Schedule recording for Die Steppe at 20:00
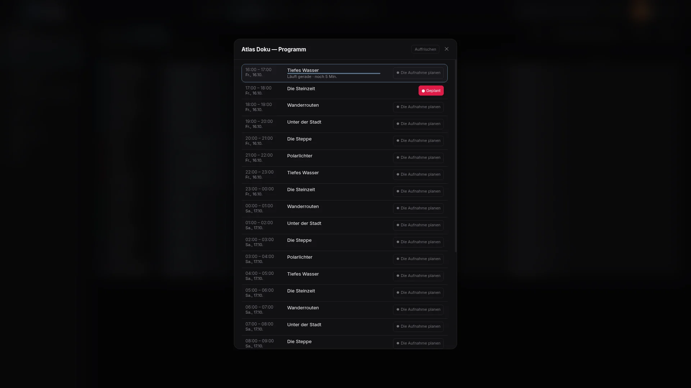Viewport: 691px width, 388px height. coord(418,141)
